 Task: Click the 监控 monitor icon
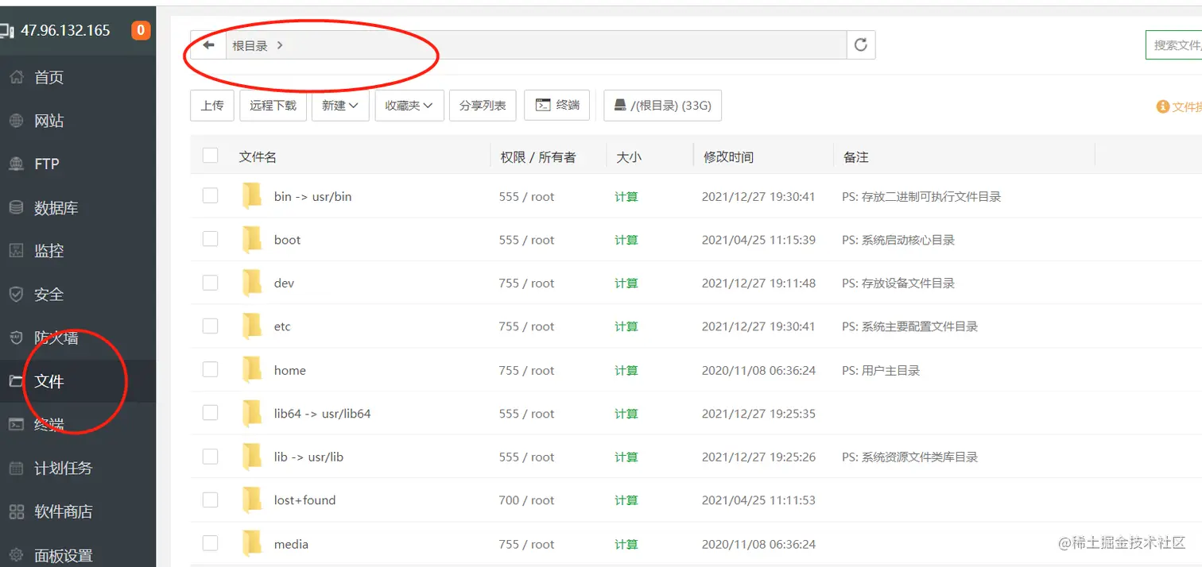16,251
